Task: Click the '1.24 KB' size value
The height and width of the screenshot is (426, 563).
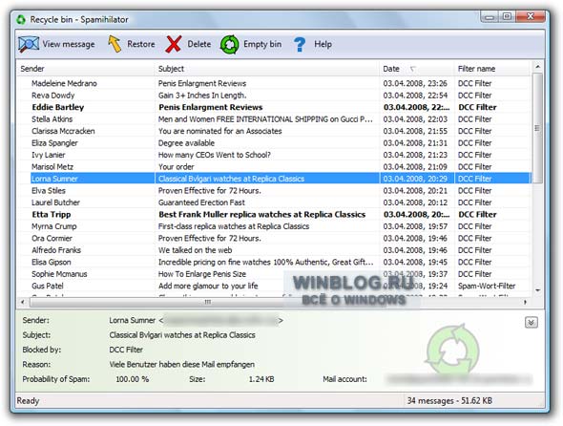Action: [x=261, y=379]
